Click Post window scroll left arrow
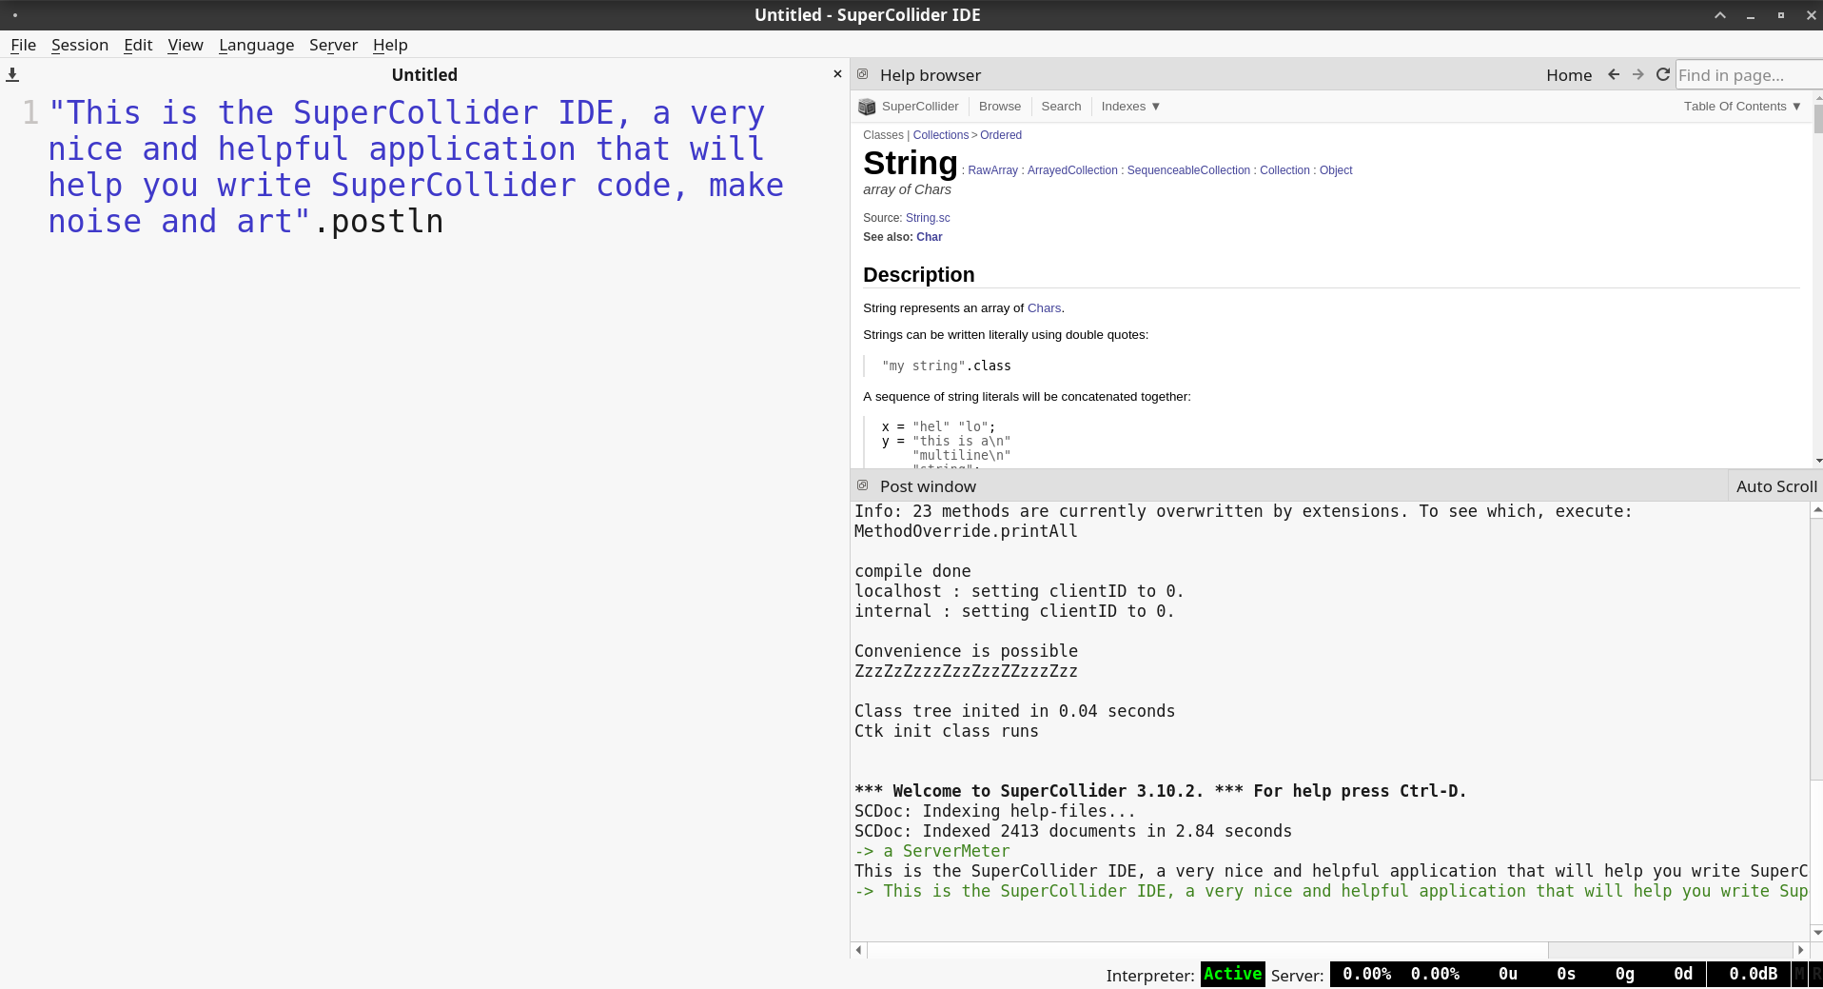 tap(859, 950)
